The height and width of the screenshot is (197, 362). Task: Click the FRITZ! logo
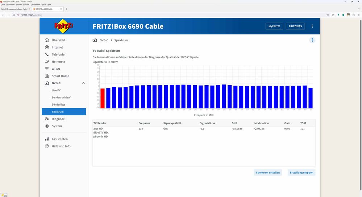tap(64, 26)
